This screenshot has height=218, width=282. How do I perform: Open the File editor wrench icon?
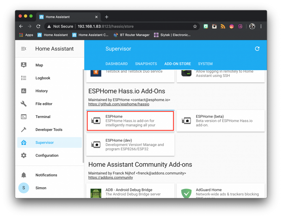pos(24,104)
